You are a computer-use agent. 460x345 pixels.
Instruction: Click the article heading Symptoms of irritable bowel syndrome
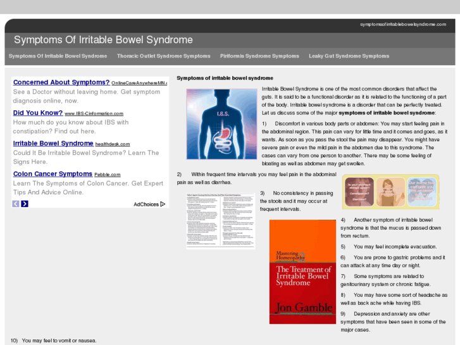(x=225, y=78)
